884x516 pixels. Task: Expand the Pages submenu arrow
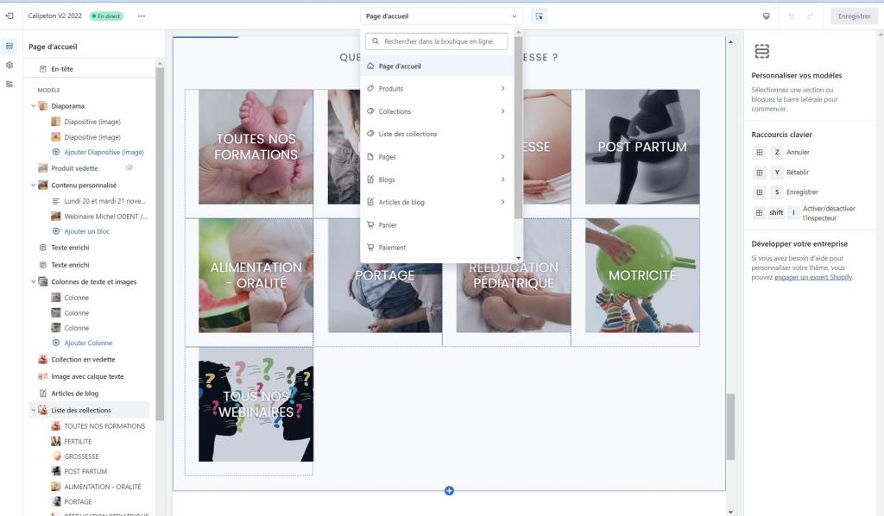point(502,156)
